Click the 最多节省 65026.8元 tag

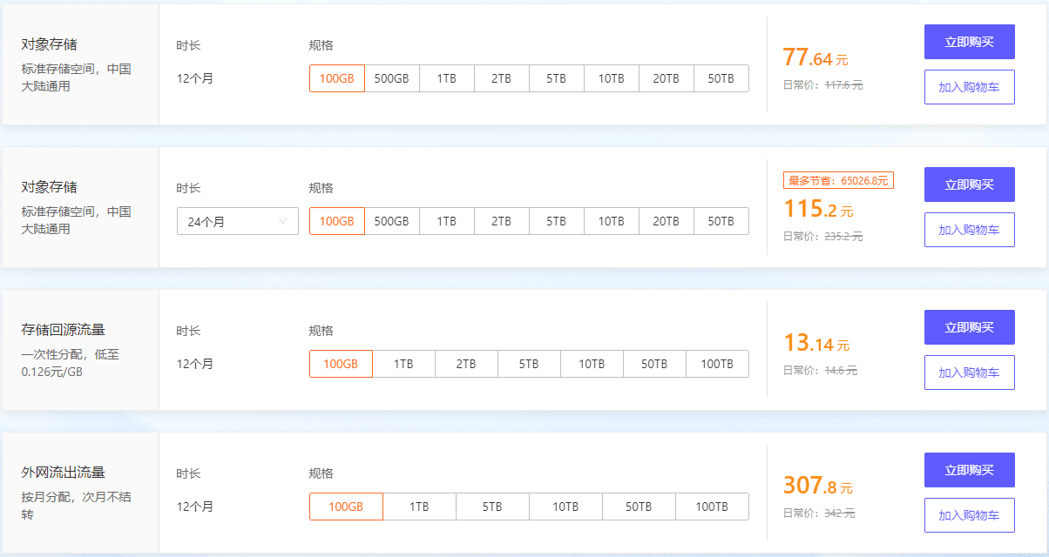pyautogui.click(x=838, y=181)
